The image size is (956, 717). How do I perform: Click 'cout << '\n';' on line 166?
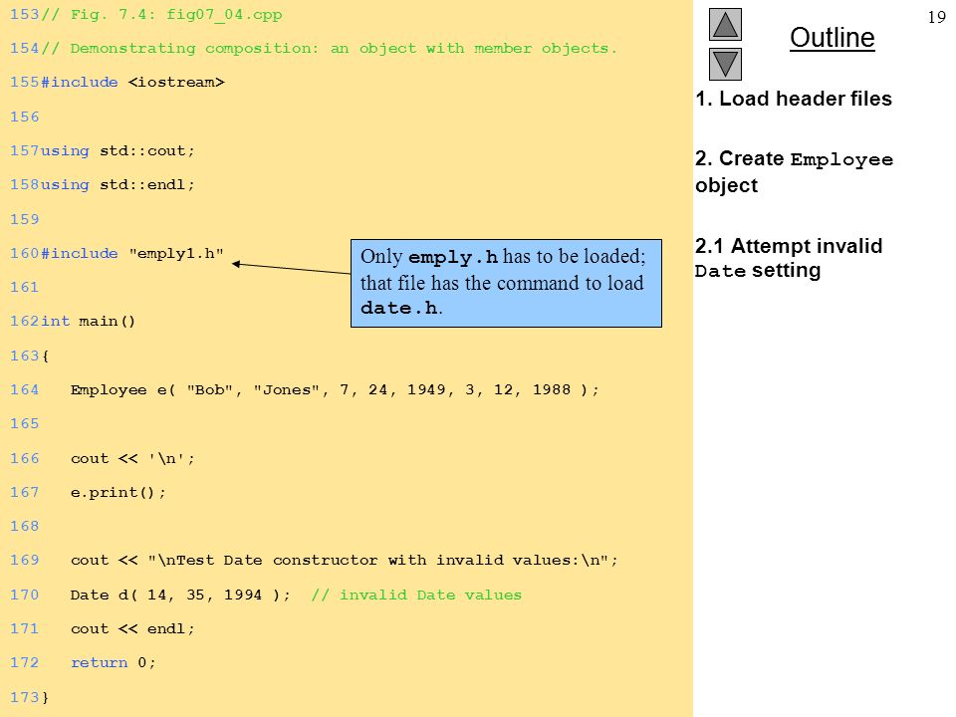(132, 458)
